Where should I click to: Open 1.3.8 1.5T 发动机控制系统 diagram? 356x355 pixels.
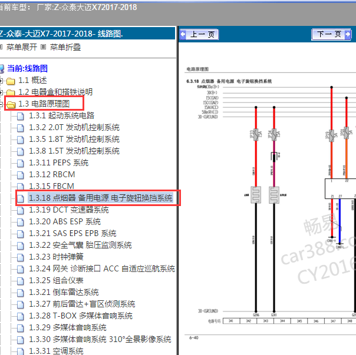pyautogui.click(x=74, y=151)
